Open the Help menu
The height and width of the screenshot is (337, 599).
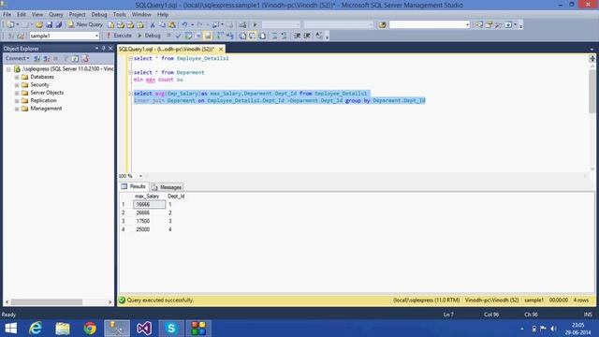pos(163,15)
